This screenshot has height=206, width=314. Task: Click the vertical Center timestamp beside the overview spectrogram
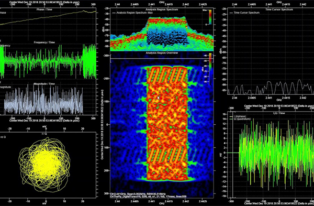[102, 124]
